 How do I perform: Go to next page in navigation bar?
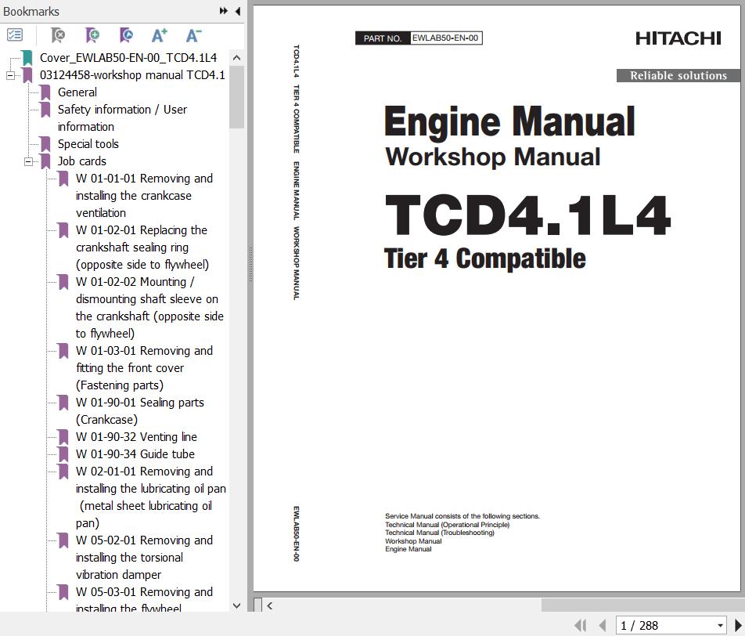[739, 625]
